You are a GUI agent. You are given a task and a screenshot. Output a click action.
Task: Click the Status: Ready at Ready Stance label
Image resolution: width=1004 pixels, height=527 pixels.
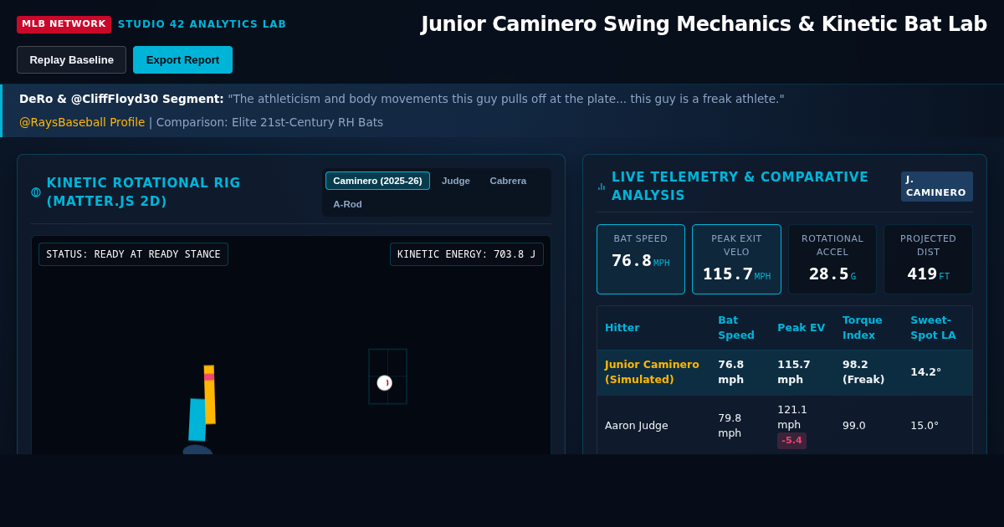click(133, 254)
